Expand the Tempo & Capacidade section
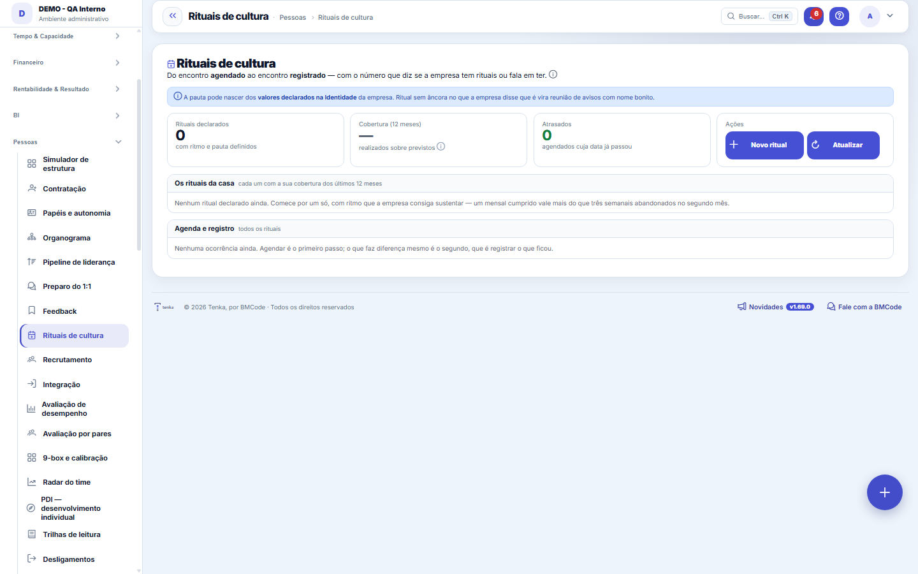This screenshot has width=918, height=574. [x=67, y=36]
